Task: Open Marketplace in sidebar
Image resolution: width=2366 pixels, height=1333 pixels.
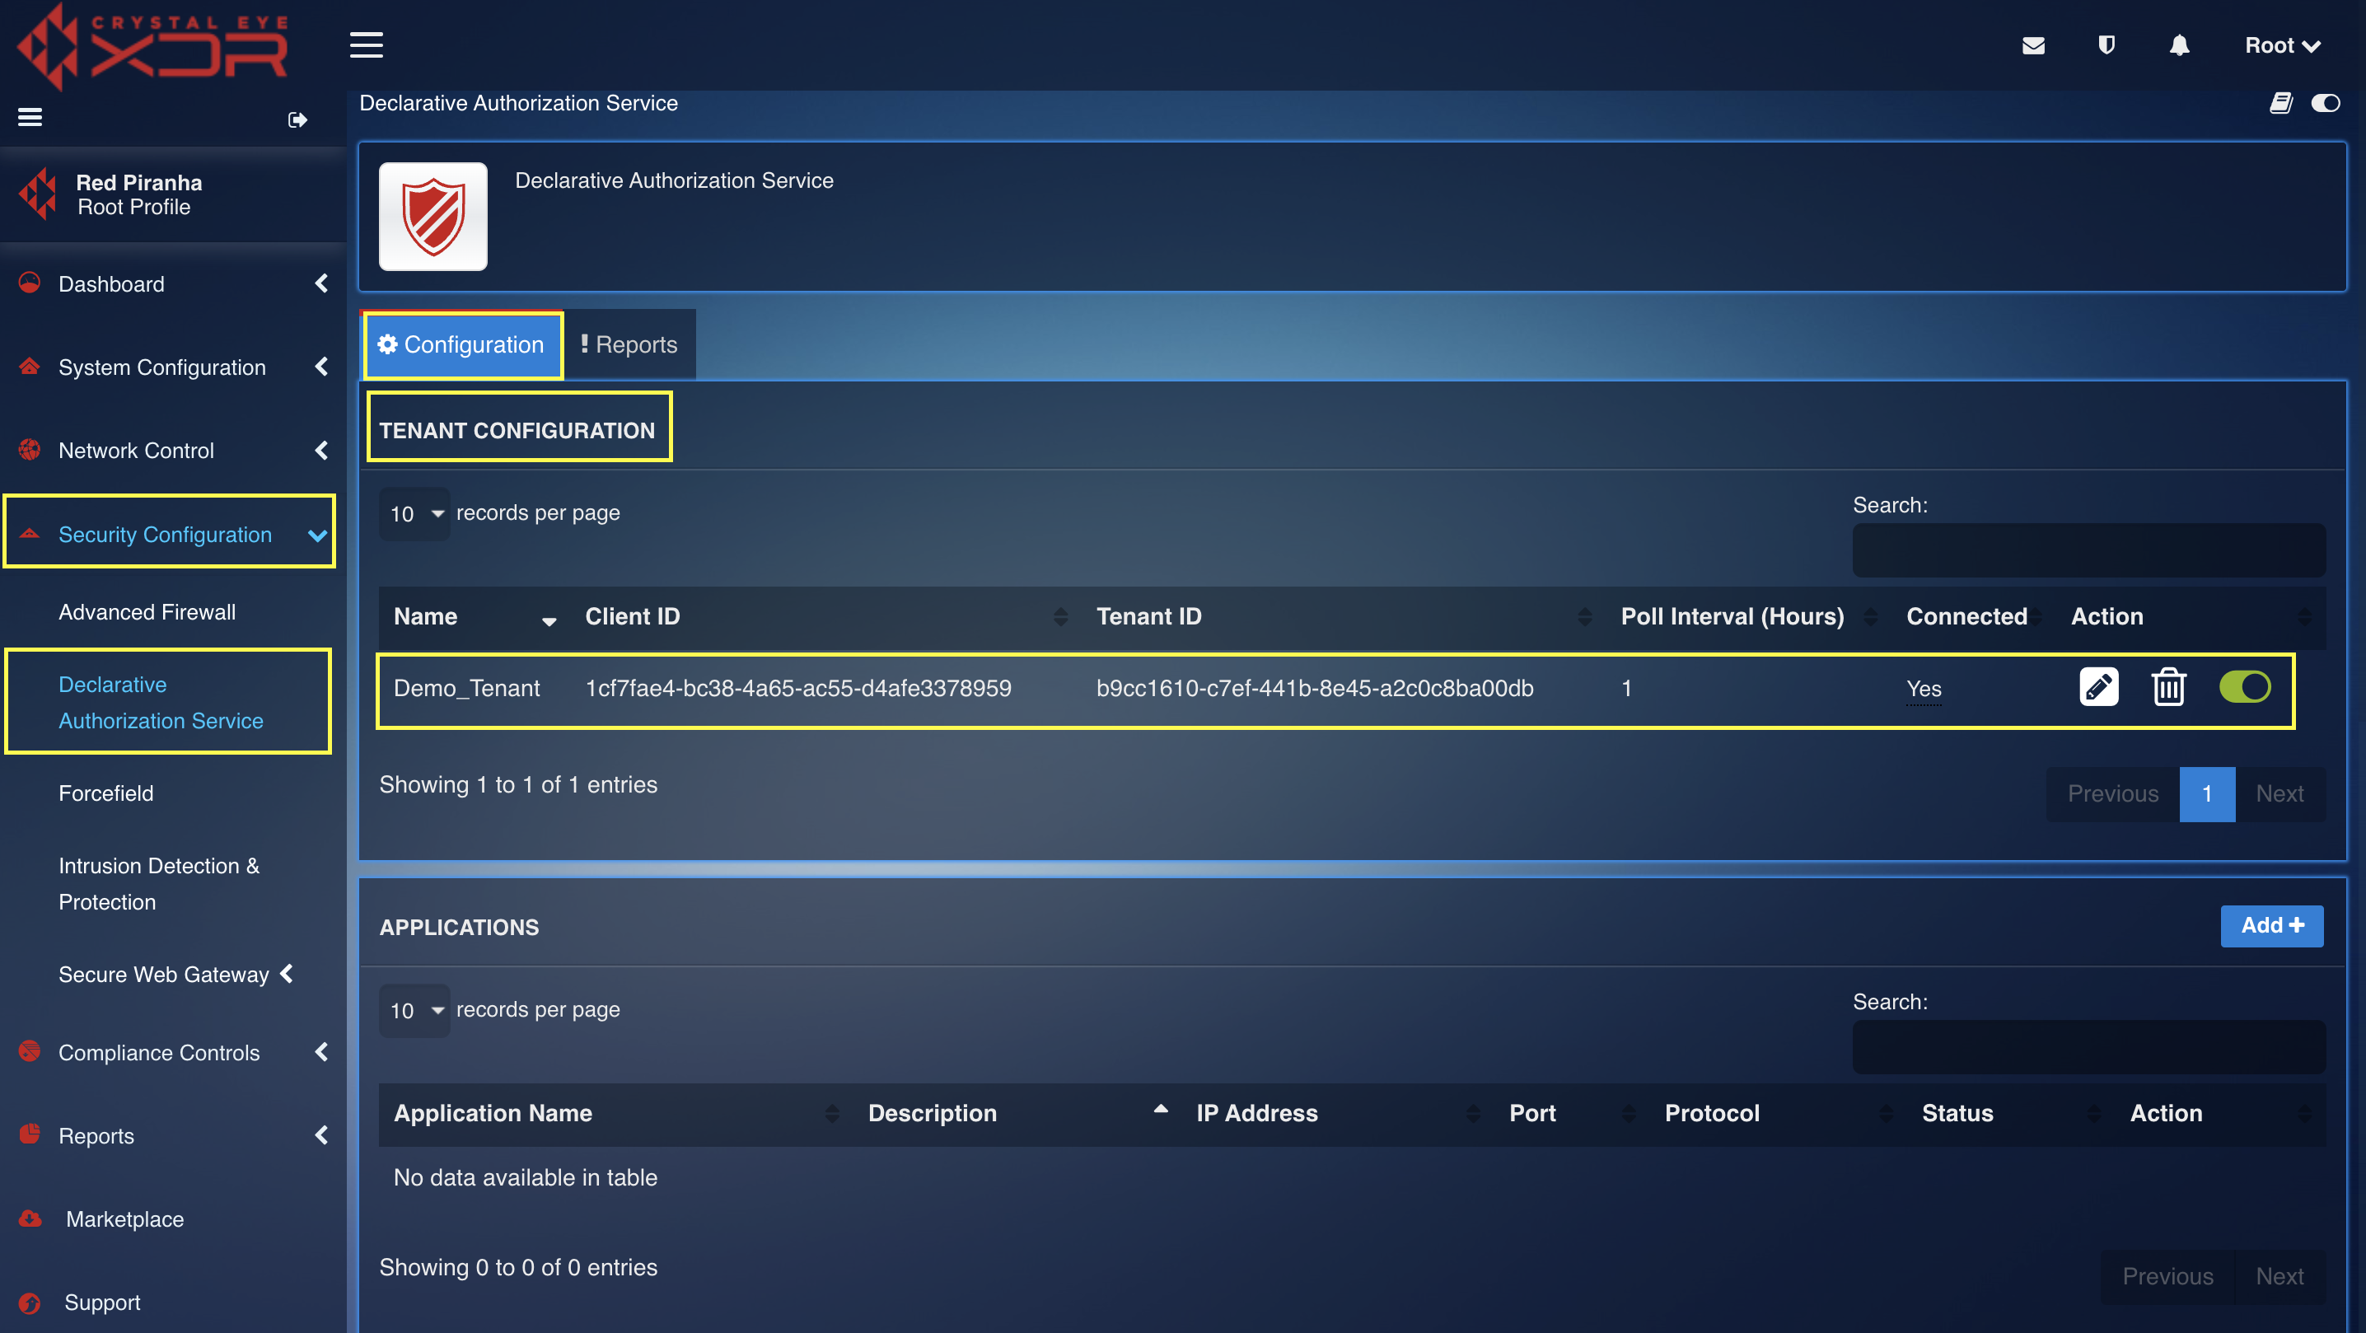Action: pos(125,1218)
